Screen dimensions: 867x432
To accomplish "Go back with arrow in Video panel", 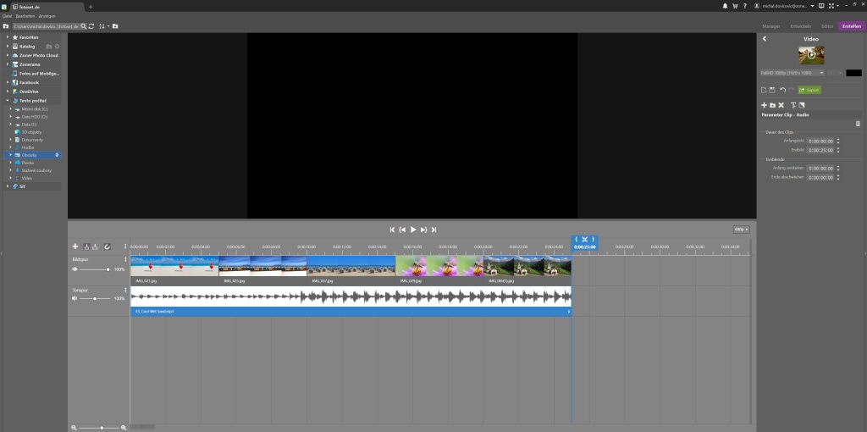I will pos(765,39).
